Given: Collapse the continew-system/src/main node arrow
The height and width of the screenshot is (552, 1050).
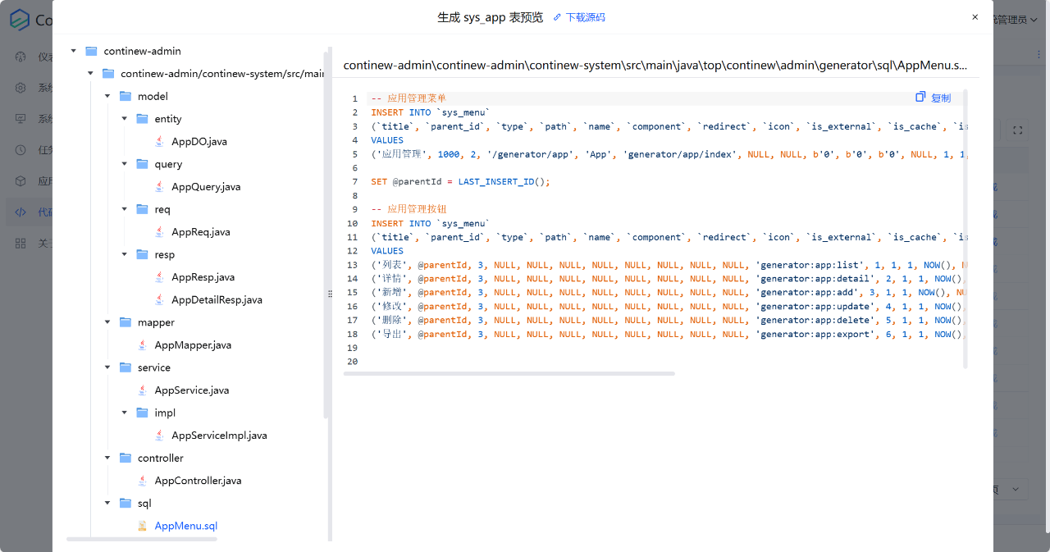Looking at the screenshot, I should (90, 74).
